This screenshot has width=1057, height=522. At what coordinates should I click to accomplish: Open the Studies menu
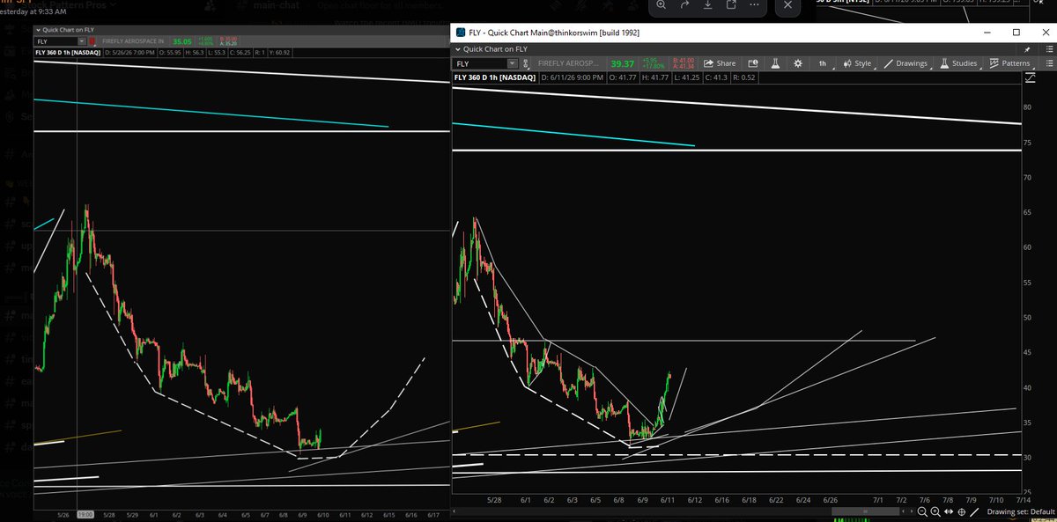tap(958, 62)
